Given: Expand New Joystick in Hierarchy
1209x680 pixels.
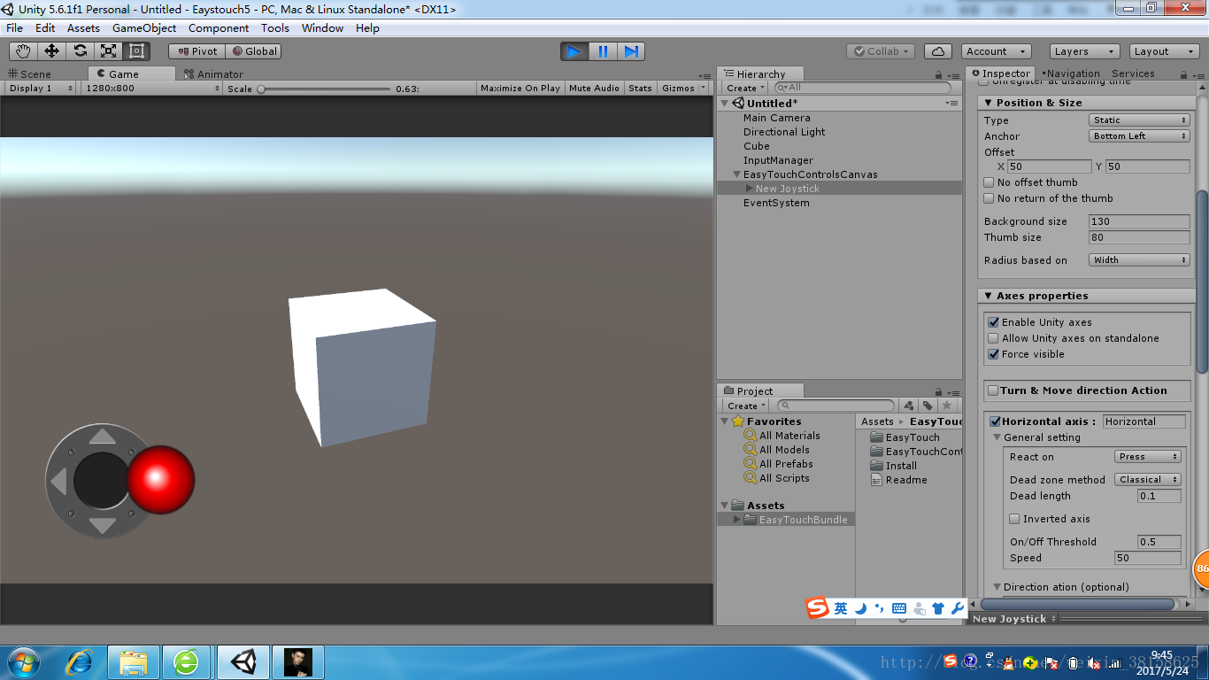Looking at the screenshot, I should tap(750, 189).
